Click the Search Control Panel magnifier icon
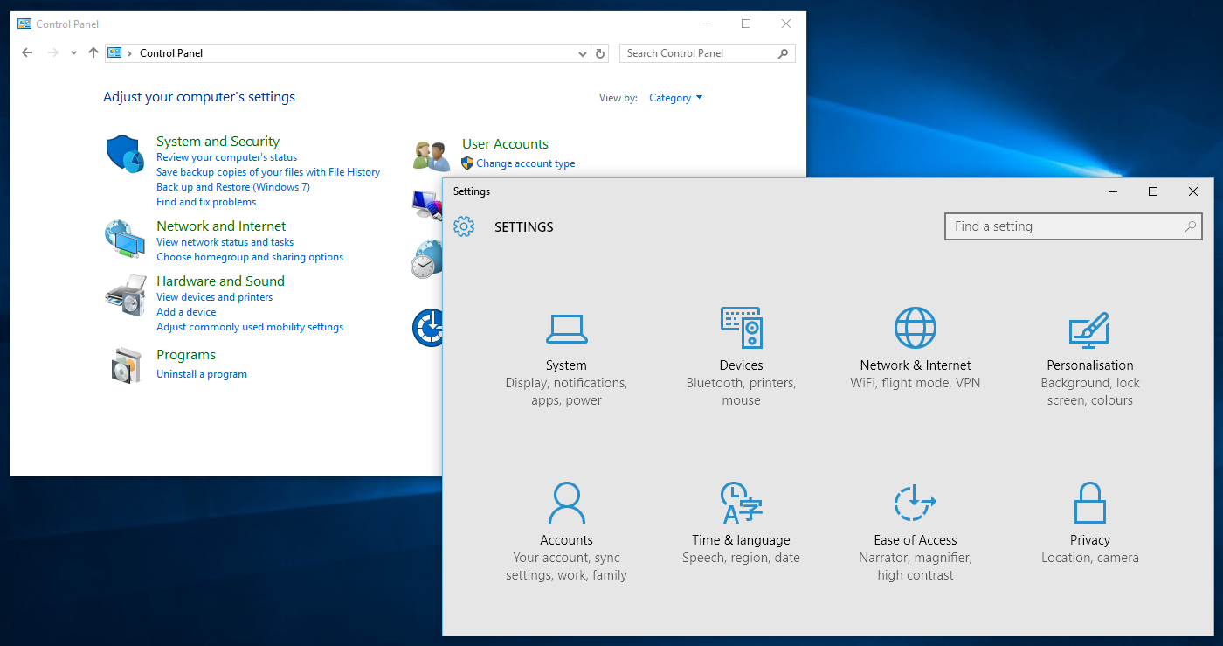 pyautogui.click(x=783, y=53)
